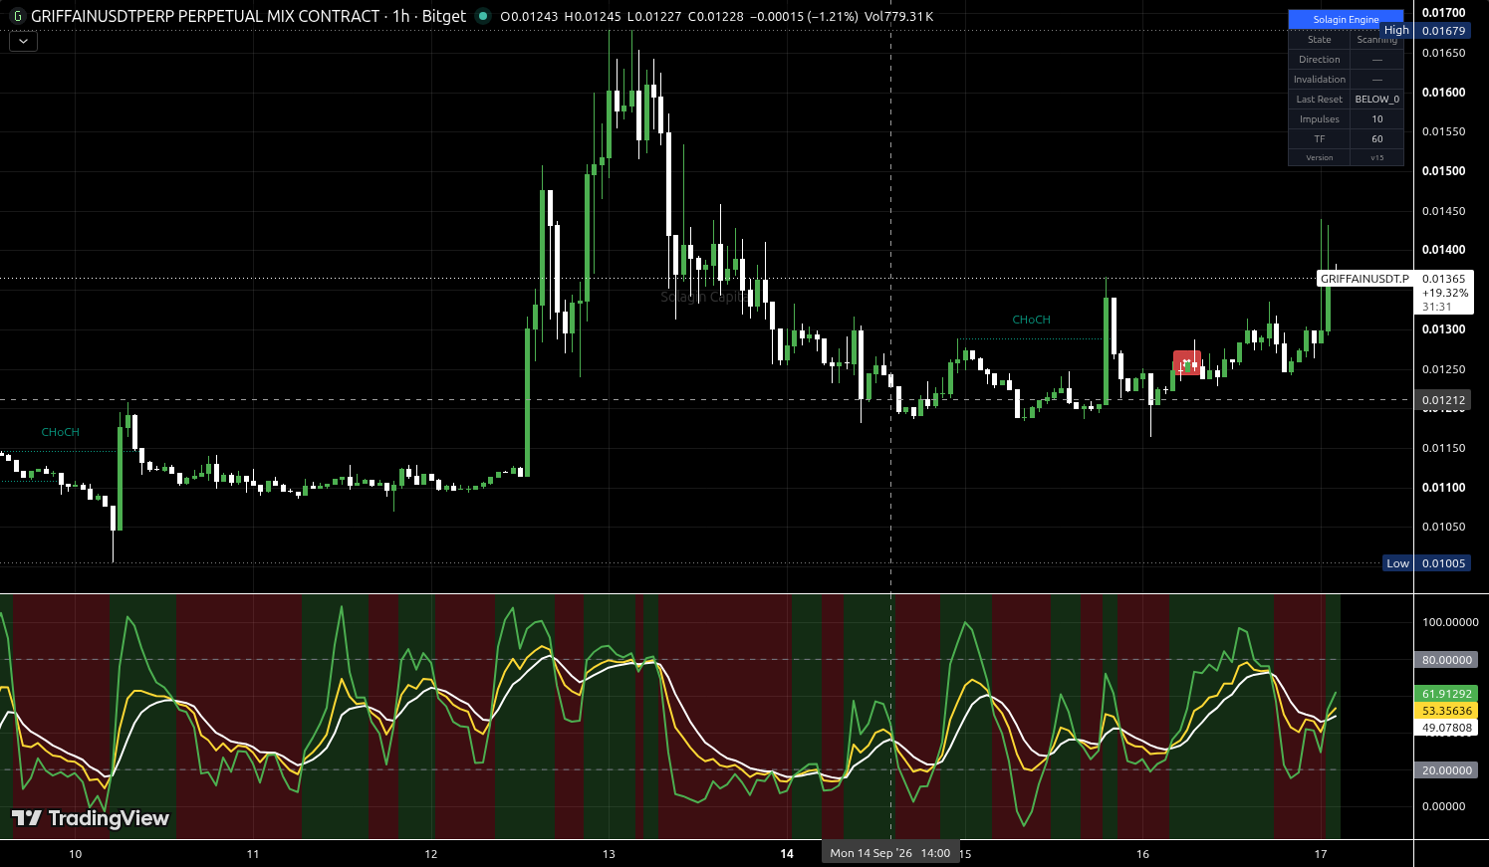Click the 0.01212 crosshair price label

click(1443, 400)
